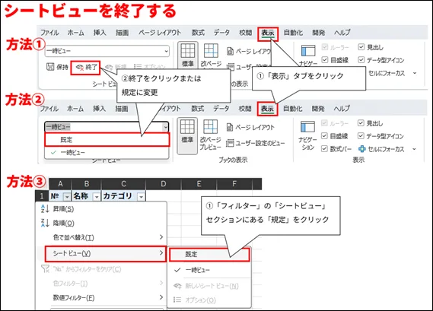Open ユーザー設定のビュー in 方法② ribbon
This screenshot has height=311, width=433.
255,143
